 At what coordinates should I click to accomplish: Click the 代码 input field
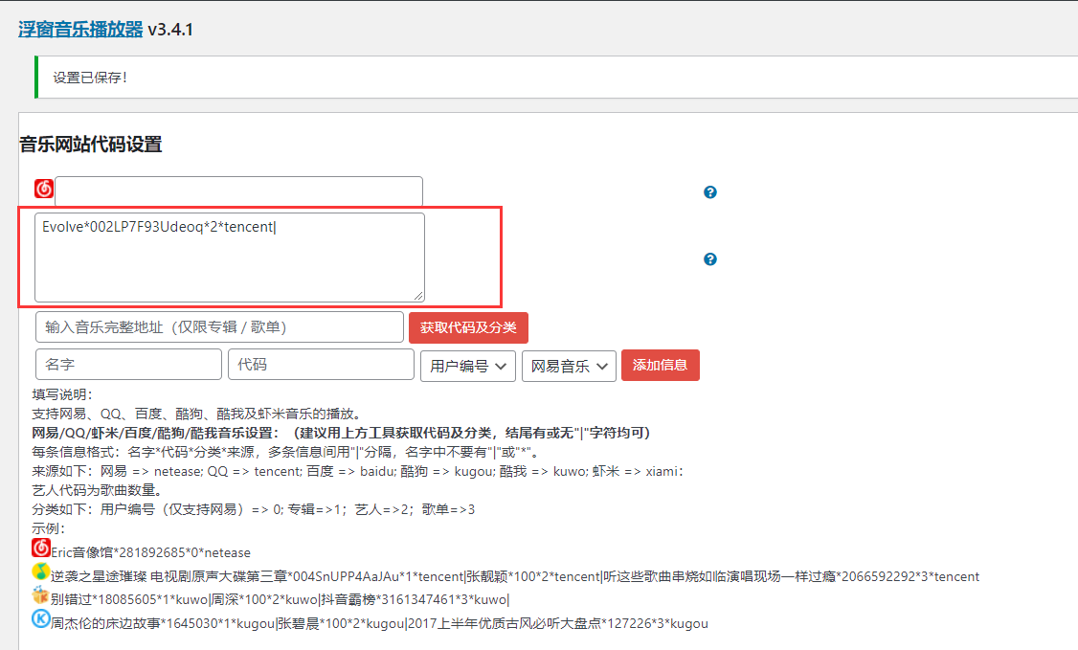click(321, 365)
